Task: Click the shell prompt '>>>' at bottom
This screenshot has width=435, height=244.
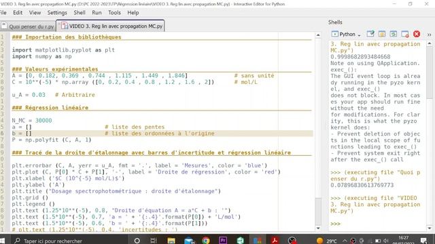Action: pyautogui.click(x=335, y=224)
